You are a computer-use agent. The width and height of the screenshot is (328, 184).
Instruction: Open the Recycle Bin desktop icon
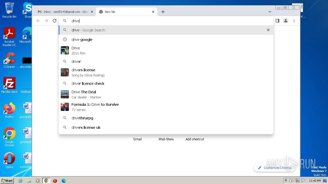(x=9, y=10)
